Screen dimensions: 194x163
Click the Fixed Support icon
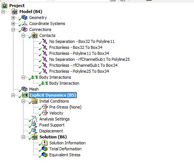pyautogui.click(x=34, y=125)
